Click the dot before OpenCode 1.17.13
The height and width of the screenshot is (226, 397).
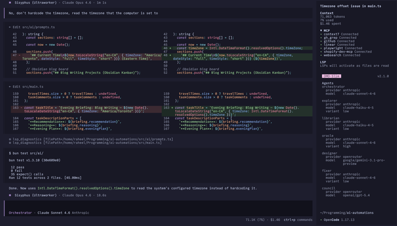click(321, 220)
